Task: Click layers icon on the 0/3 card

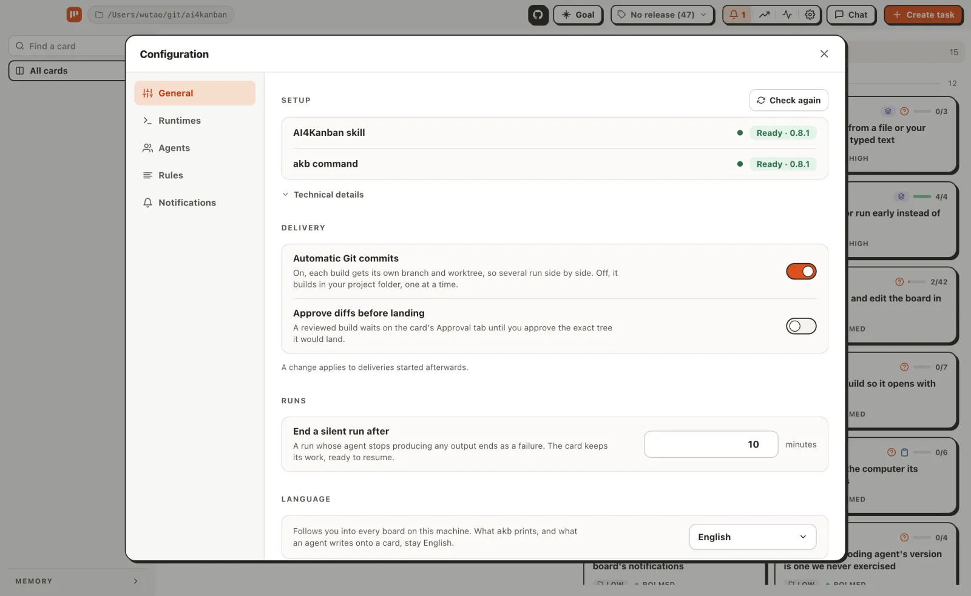Action: (888, 112)
